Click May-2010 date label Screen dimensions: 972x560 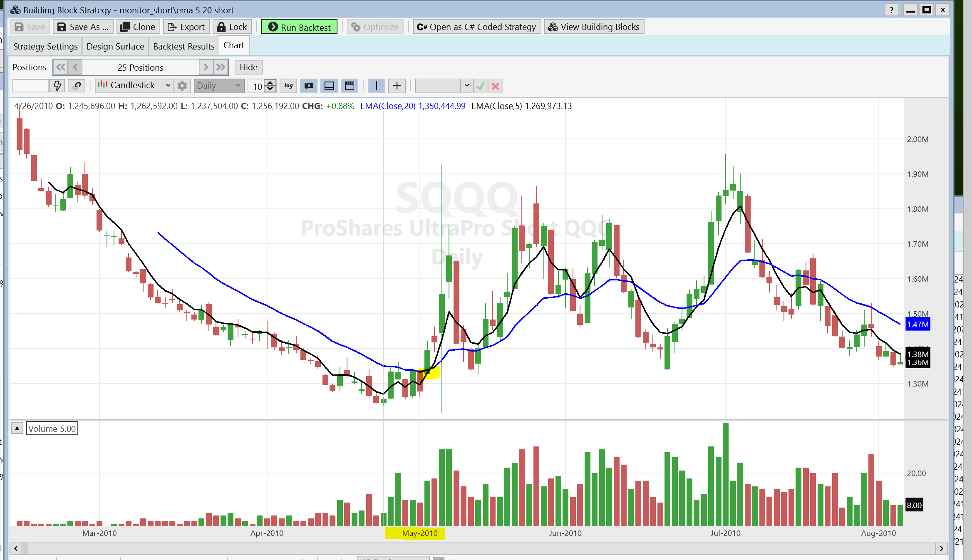(419, 533)
